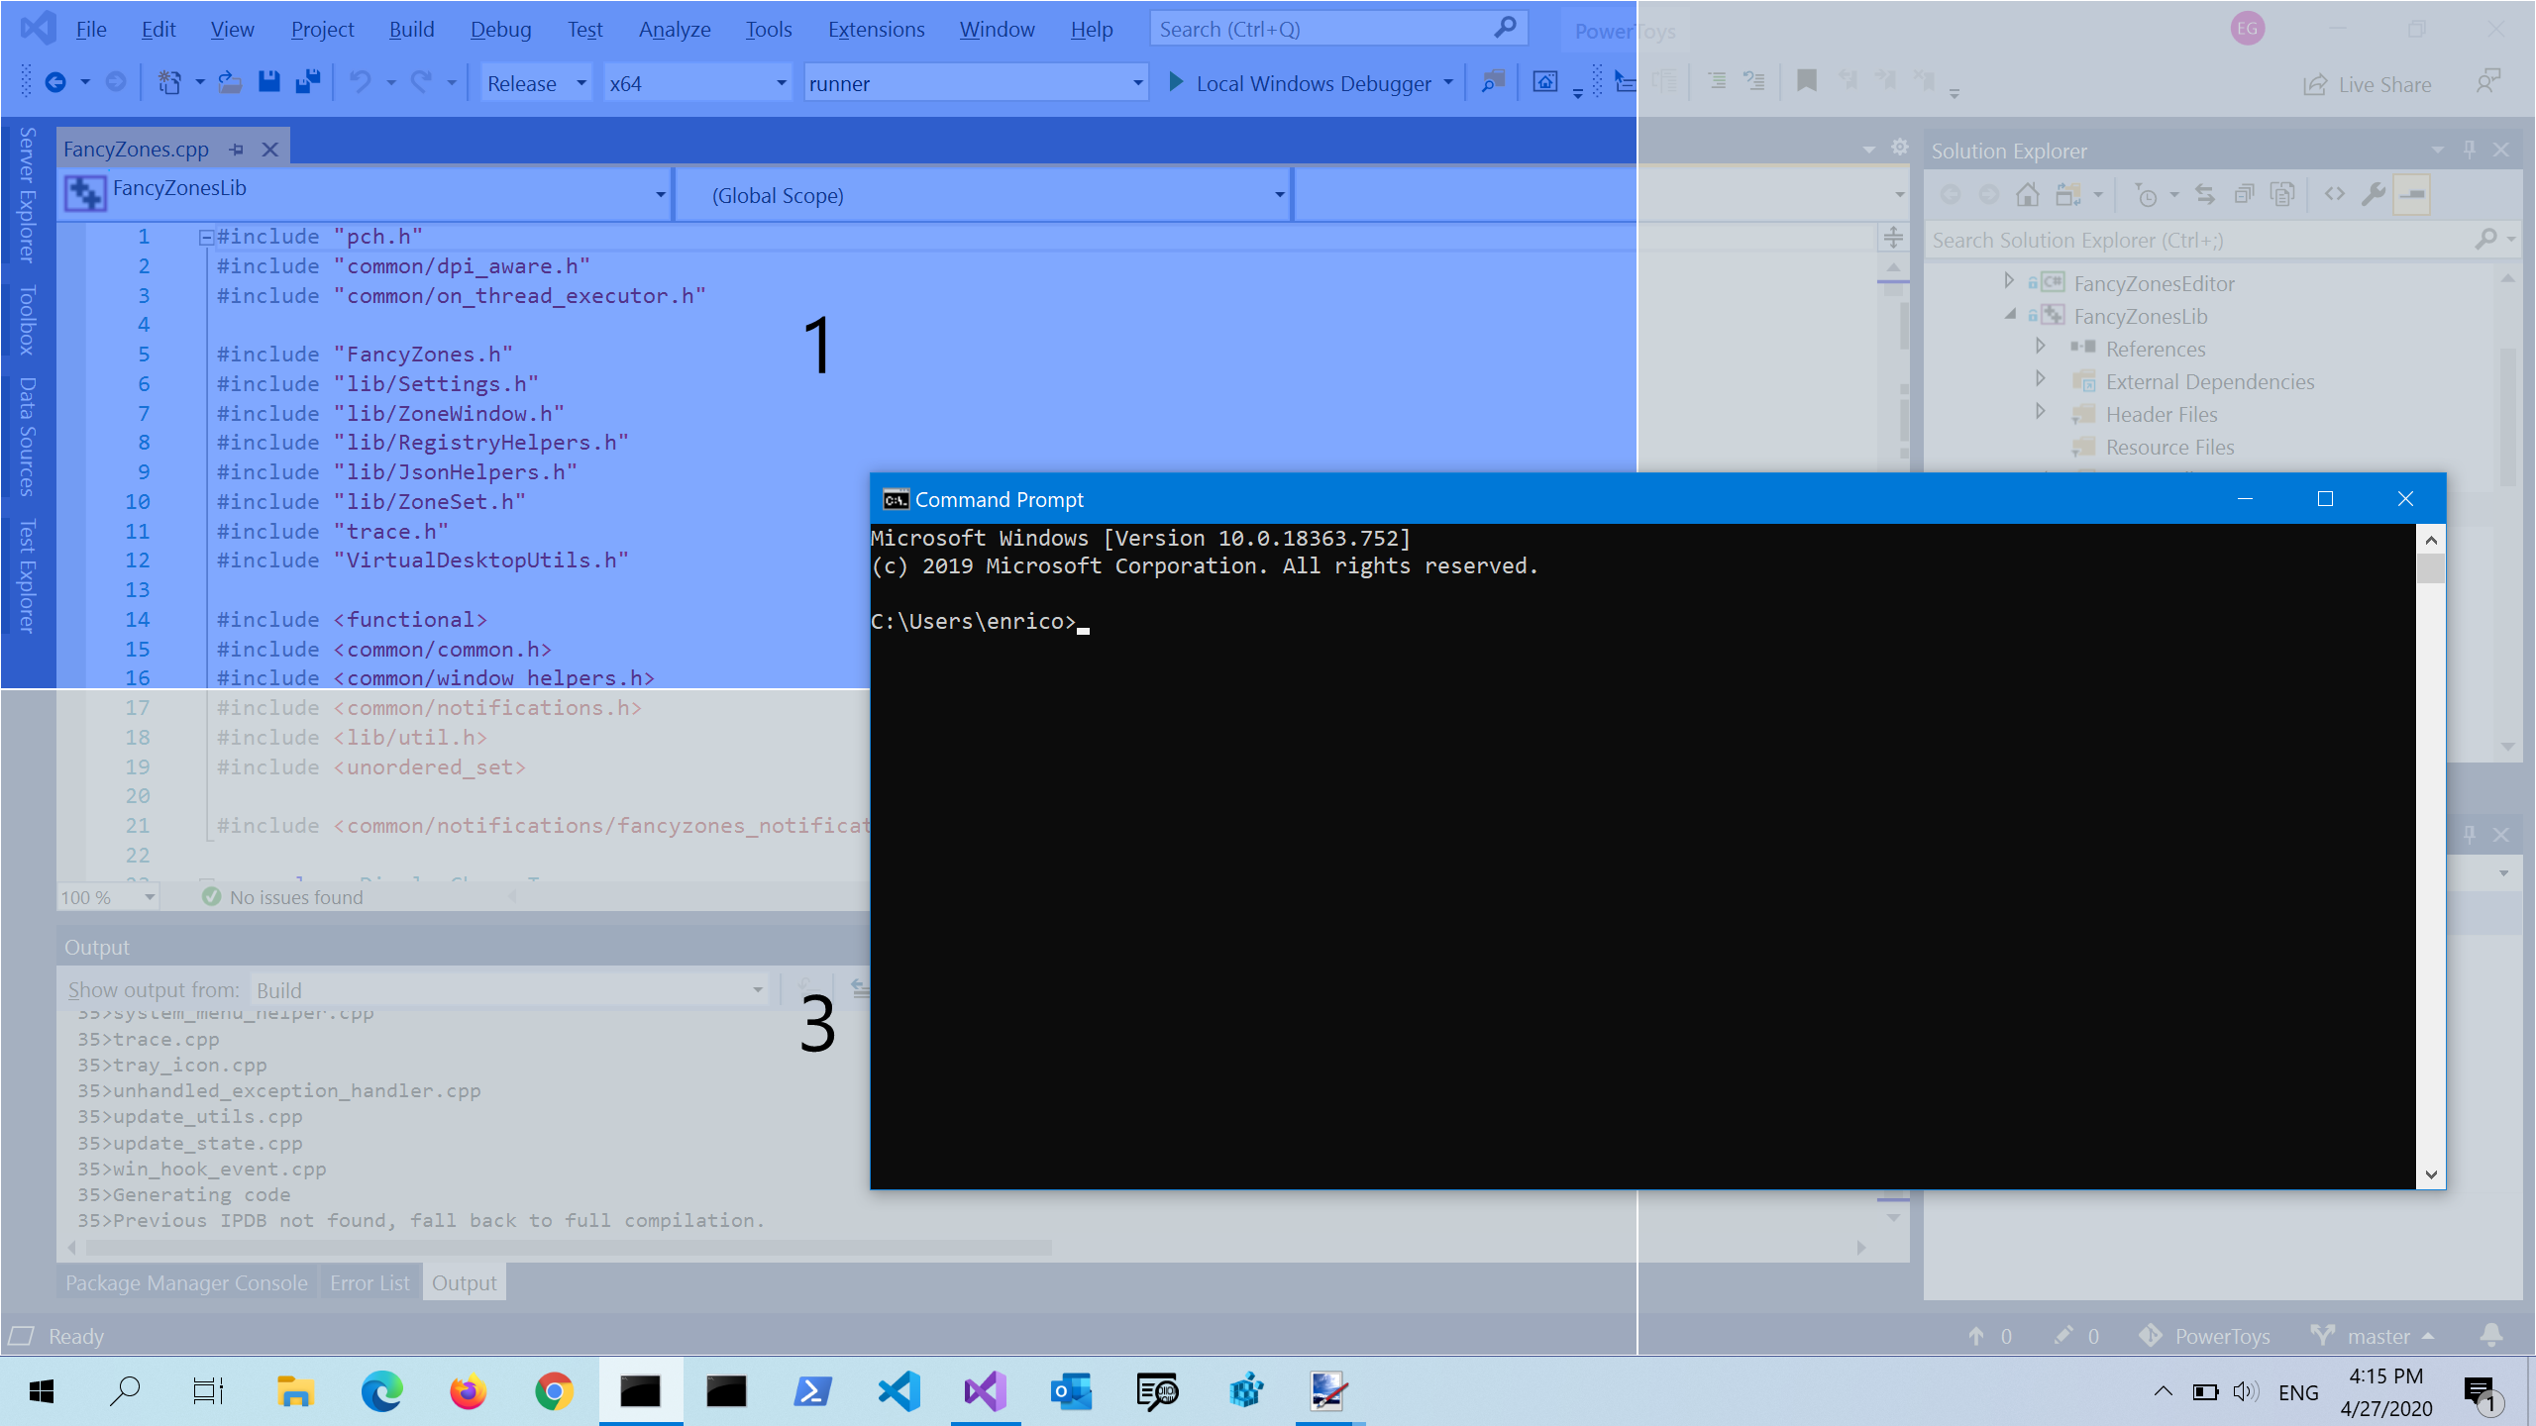Click the Output tab in panel
Image resolution: width=2536 pixels, height=1426 pixels.
click(462, 1281)
